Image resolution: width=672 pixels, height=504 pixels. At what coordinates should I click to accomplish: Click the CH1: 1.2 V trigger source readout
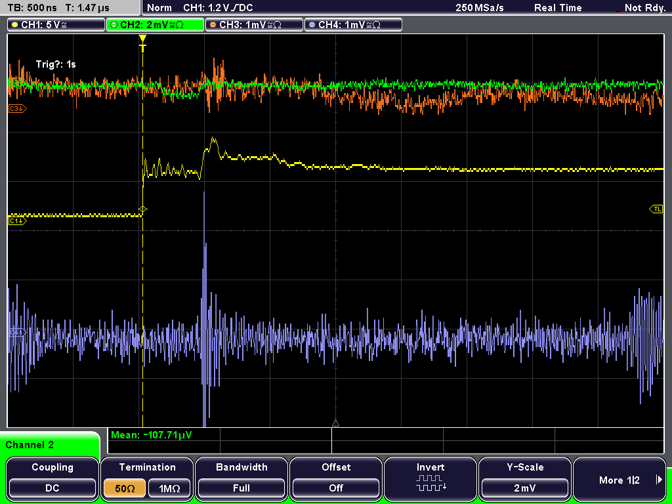tap(218, 8)
